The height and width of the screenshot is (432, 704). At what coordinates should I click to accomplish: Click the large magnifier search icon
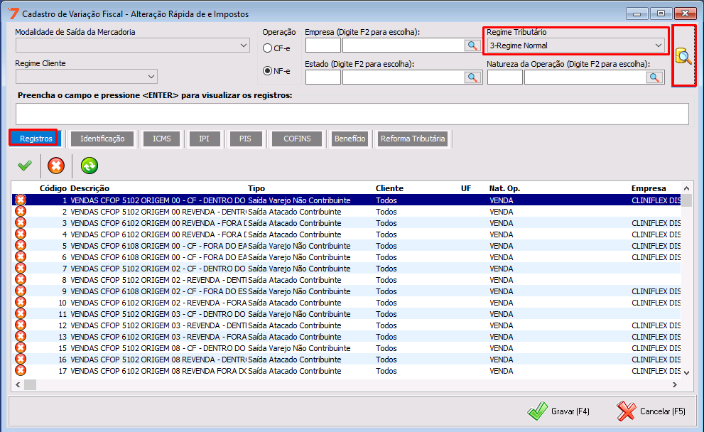(x=684, y=56)
